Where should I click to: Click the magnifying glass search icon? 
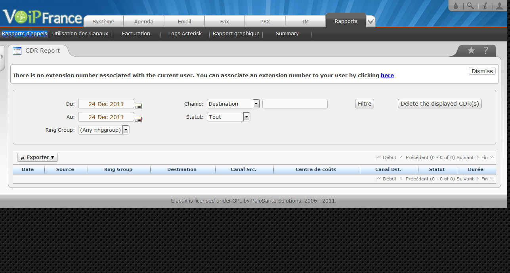[x=470, y=6]
